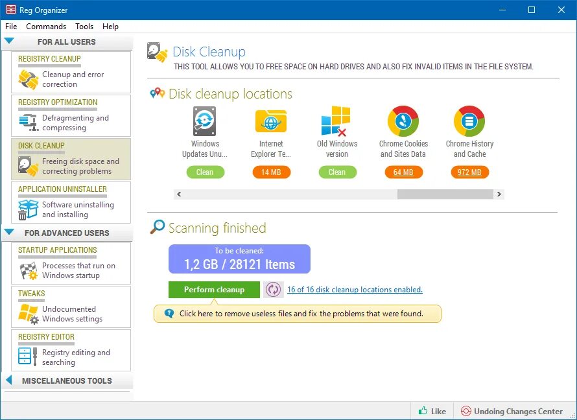Open the Tools menu

click(x=84, y=27)
